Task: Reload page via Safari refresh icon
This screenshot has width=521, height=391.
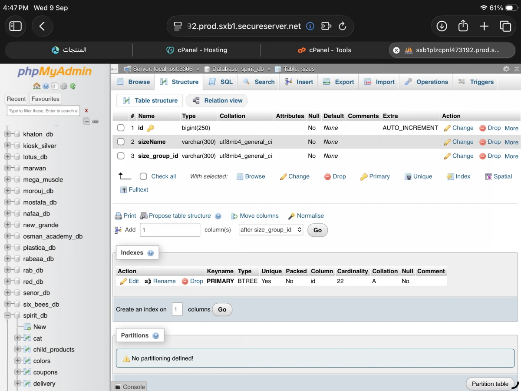Action: click(x=342, y=26)
